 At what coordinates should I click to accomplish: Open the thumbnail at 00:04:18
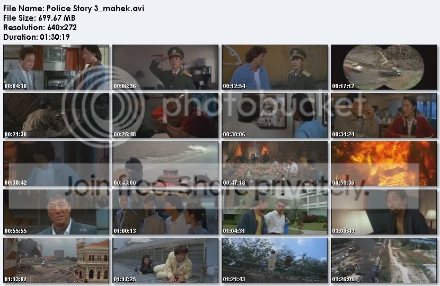tap(56, 67)
